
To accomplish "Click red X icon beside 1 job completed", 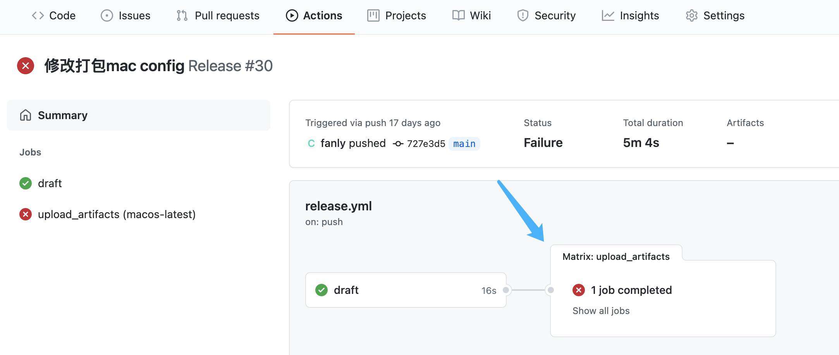I will (579, 290).
